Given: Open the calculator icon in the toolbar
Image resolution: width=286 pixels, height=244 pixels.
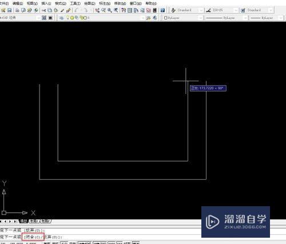Looking at the screenshot, I should click(x=155, y=10).
